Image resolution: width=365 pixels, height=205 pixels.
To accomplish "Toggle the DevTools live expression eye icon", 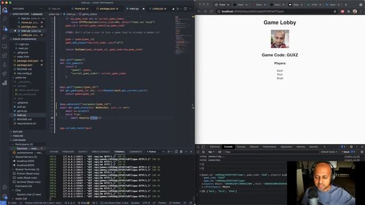I will pyautogui.click(x=220, y=152).
